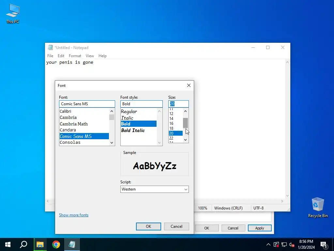Select size 12 in the size list
The image size is (334, 251).
pos(176,113)
